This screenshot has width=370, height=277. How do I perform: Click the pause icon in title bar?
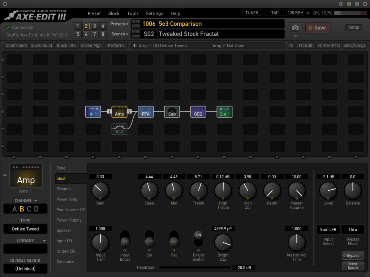tap(5, 4)
